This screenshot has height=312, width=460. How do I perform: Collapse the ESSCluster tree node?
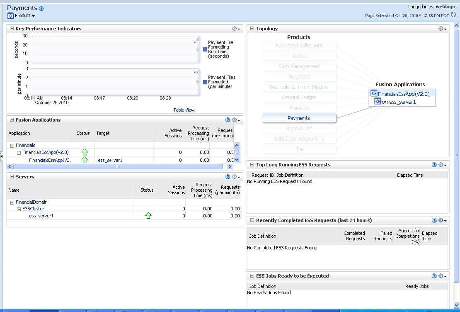tap(19, 209)
